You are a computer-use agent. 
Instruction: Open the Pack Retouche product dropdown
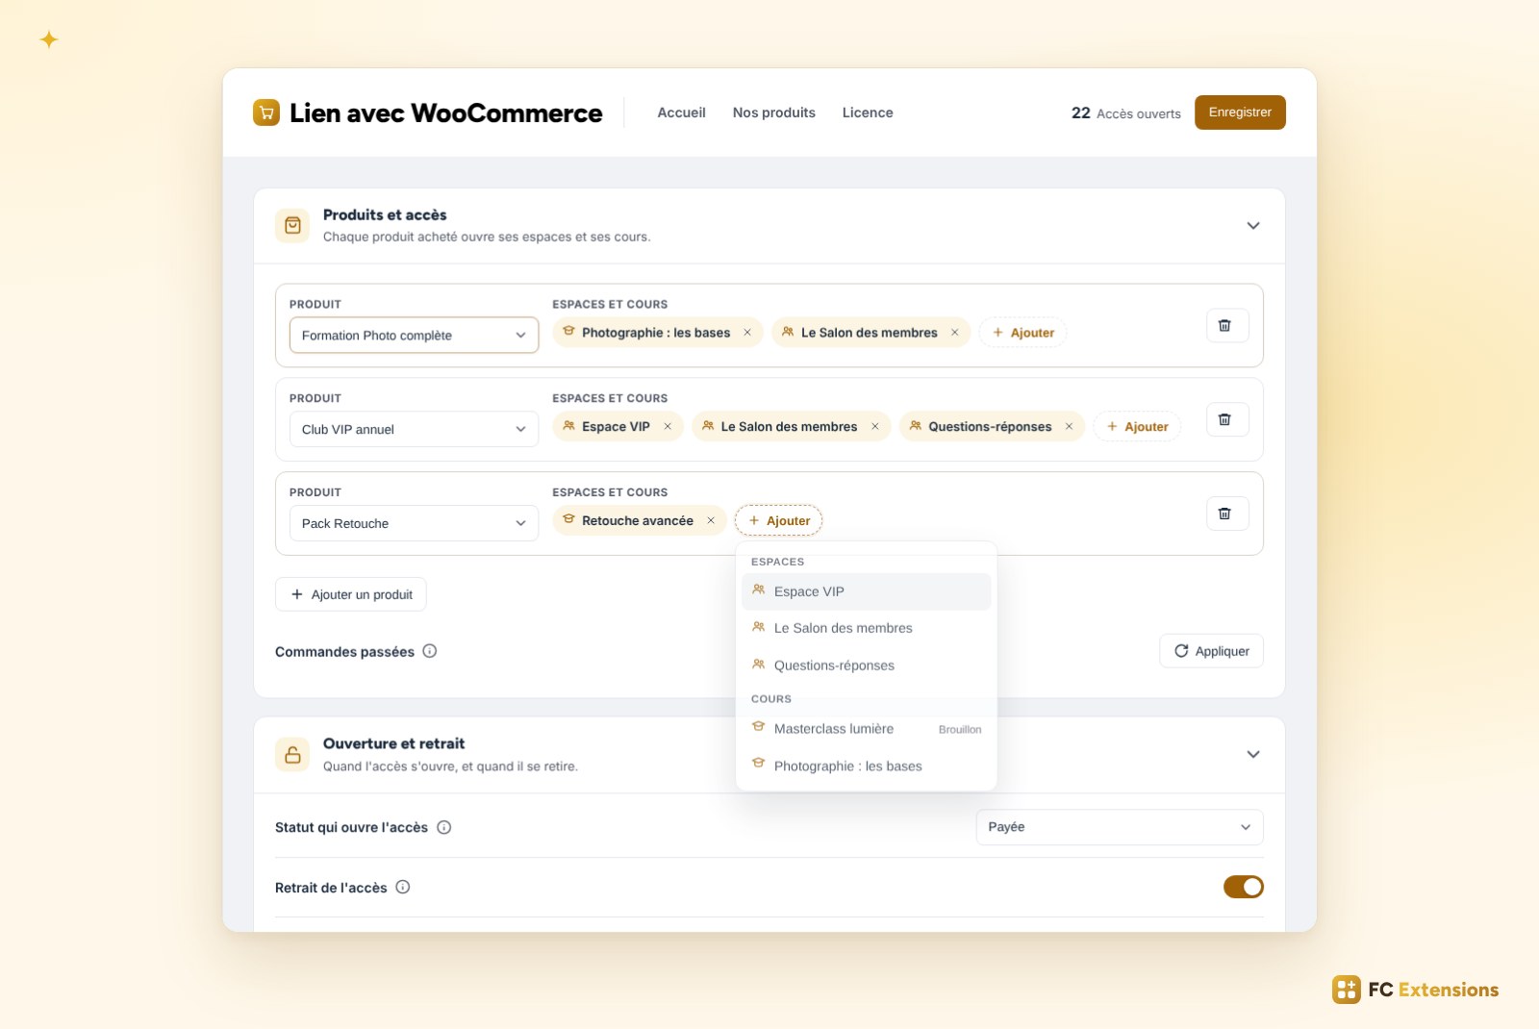pos(415,524)
